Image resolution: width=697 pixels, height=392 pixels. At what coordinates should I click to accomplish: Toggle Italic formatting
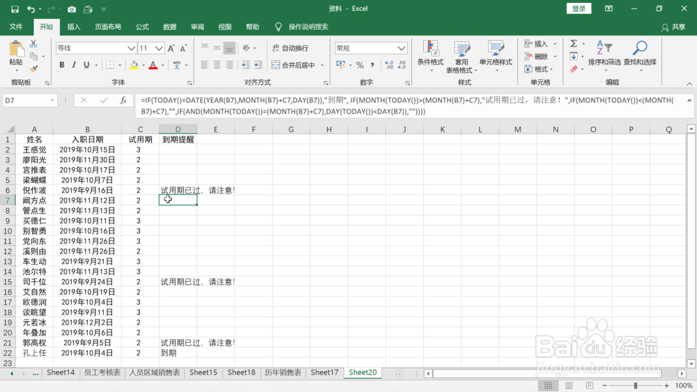tap(74, 65)
